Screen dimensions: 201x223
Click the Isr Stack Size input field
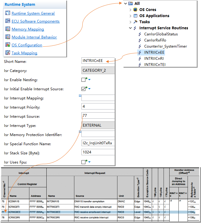(x=98, y=153)
